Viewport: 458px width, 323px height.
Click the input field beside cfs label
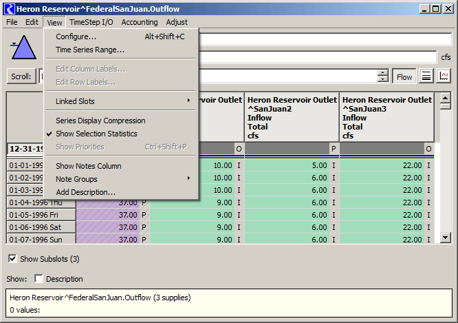pos(318,57)
